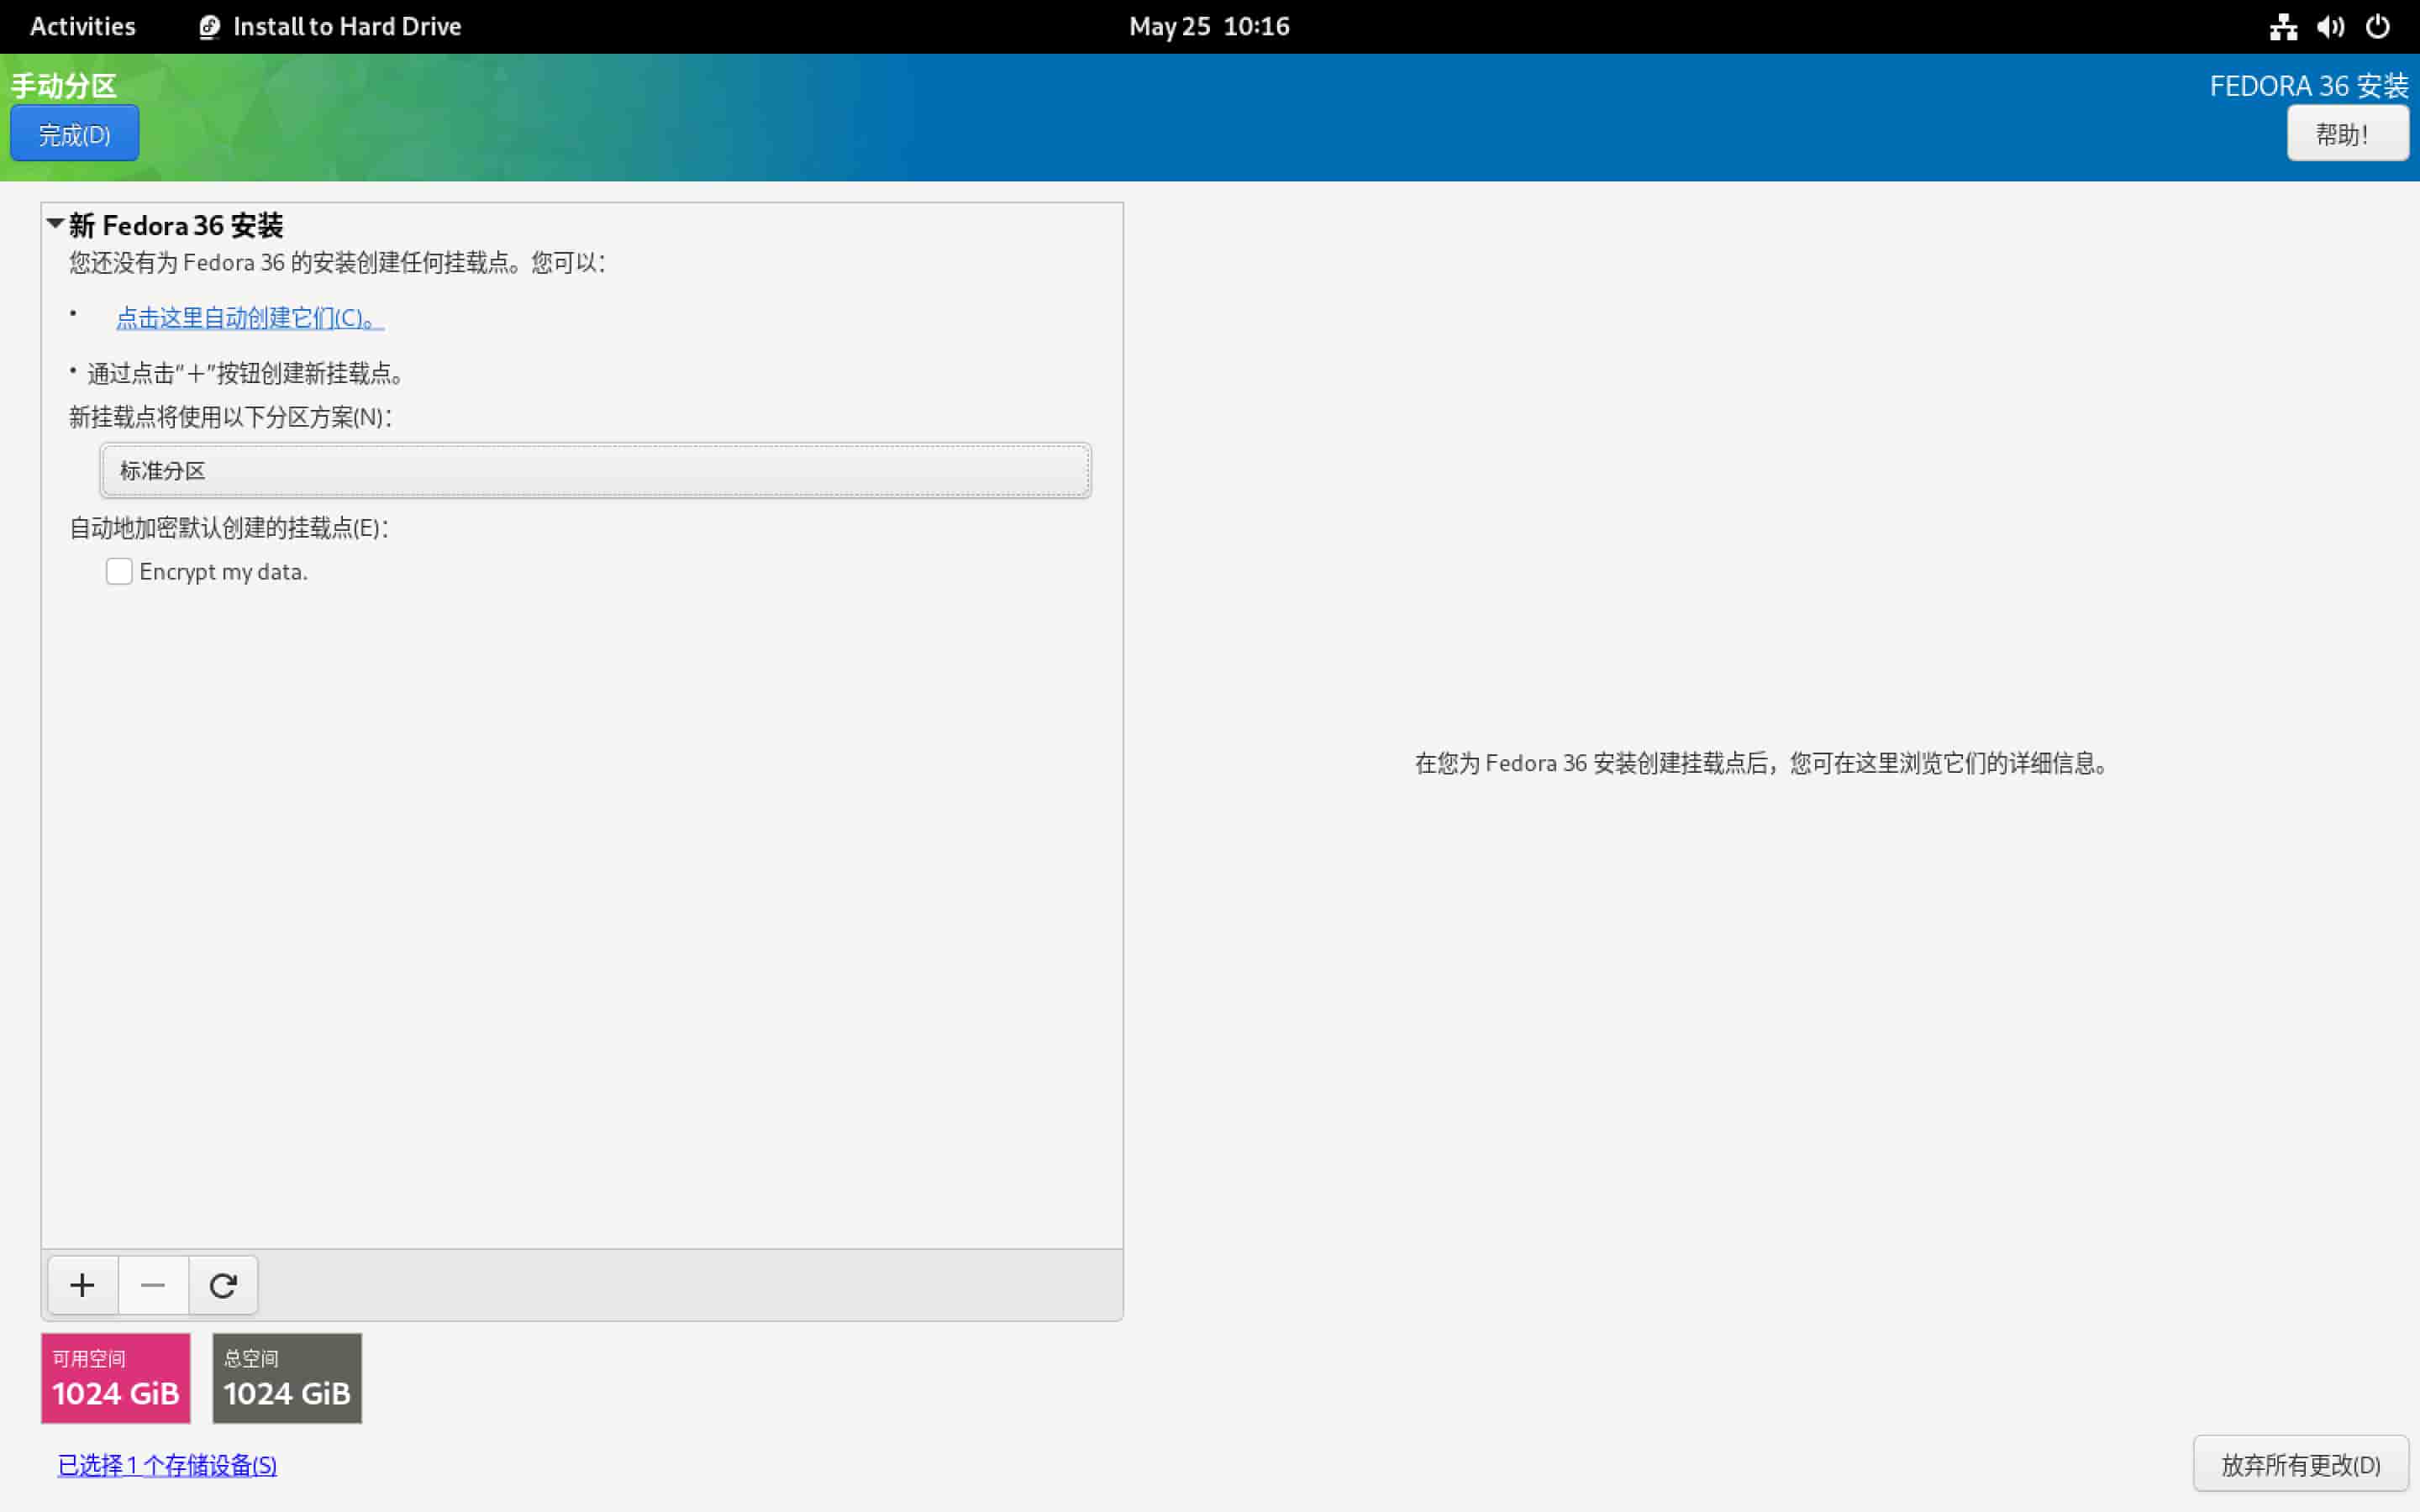Image resolution: width=2420 pixels, height=1512 pixels.
Task: Click the 可用空间 1024 GiB pink box
Action: click(x=116, y=1378)
